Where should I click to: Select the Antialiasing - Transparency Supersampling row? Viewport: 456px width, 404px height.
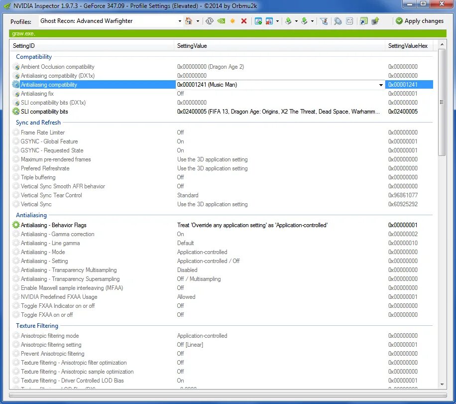point(223,279)
